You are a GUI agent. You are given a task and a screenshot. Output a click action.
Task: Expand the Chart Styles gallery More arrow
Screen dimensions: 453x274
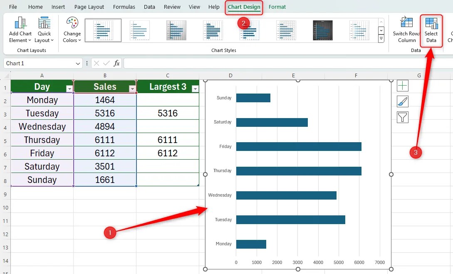[381, 38]
